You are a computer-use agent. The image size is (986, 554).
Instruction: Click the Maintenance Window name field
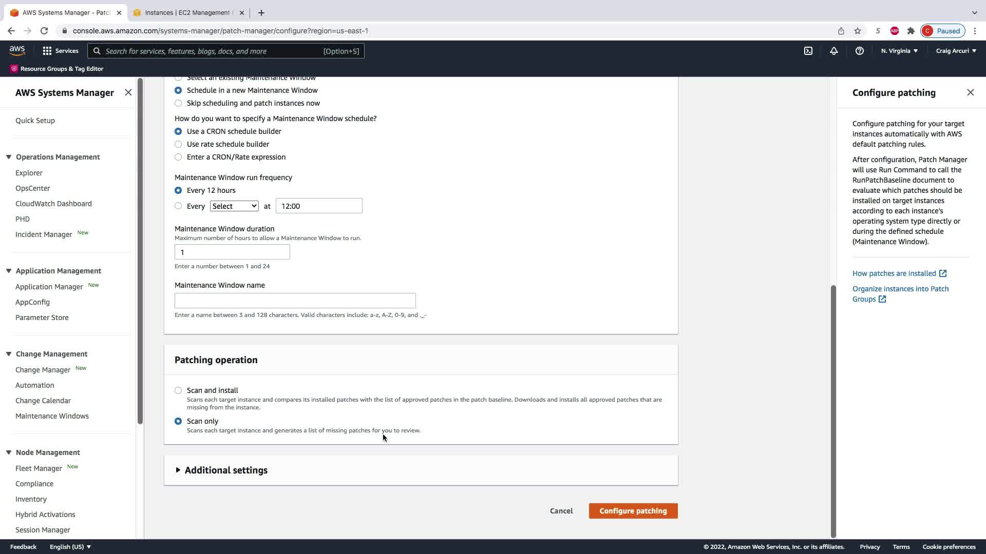pyautogui.click(x=295, y=301)
